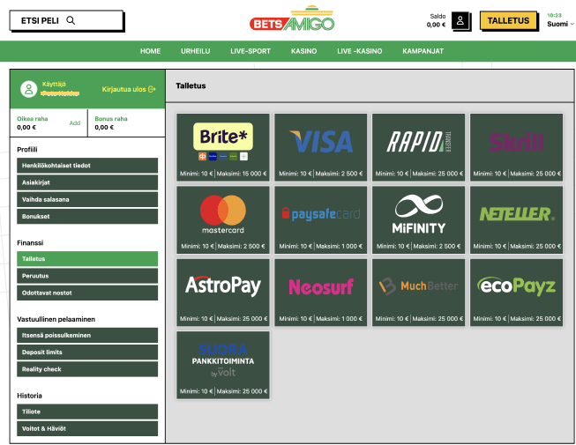Open LIVE-SPORT in the navigation bar
576x445 pixels.
(251, 51)
